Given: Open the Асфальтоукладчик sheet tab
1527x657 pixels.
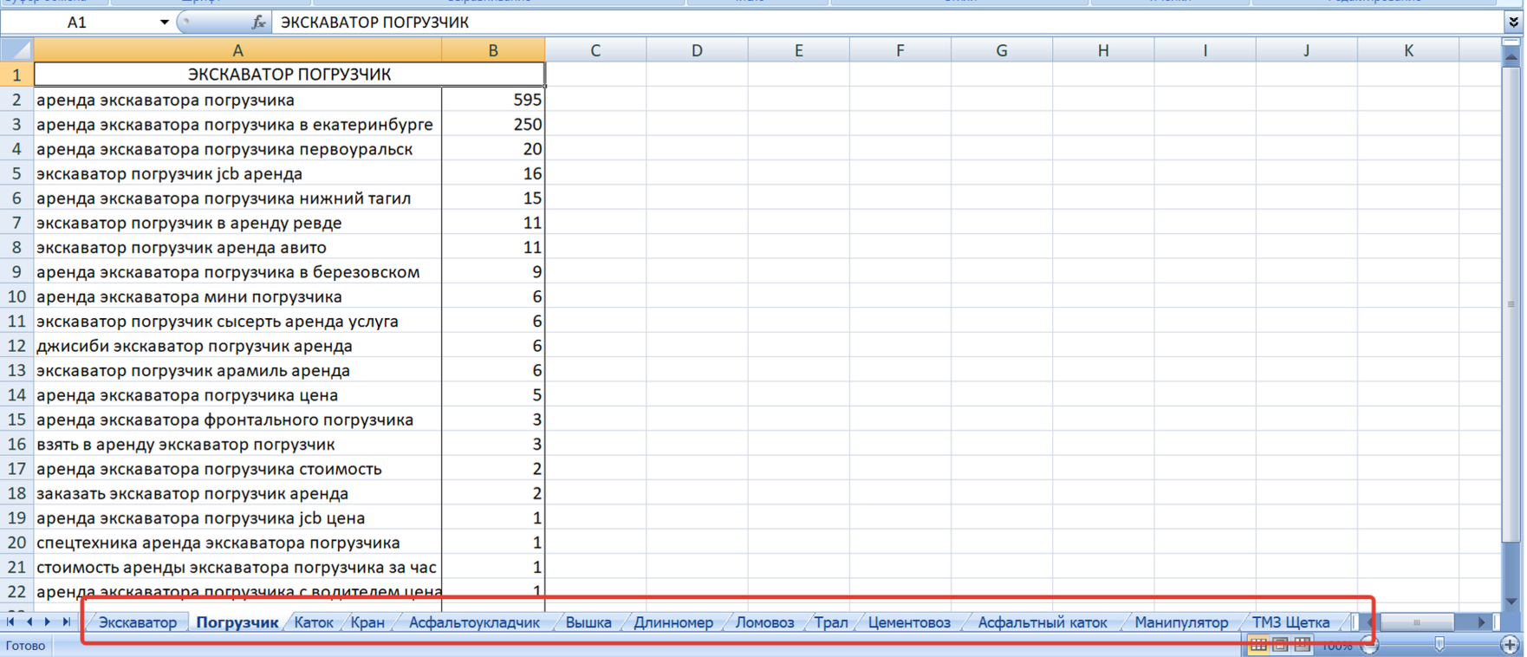Looking at the screenshot, I should tap(474, 622).
